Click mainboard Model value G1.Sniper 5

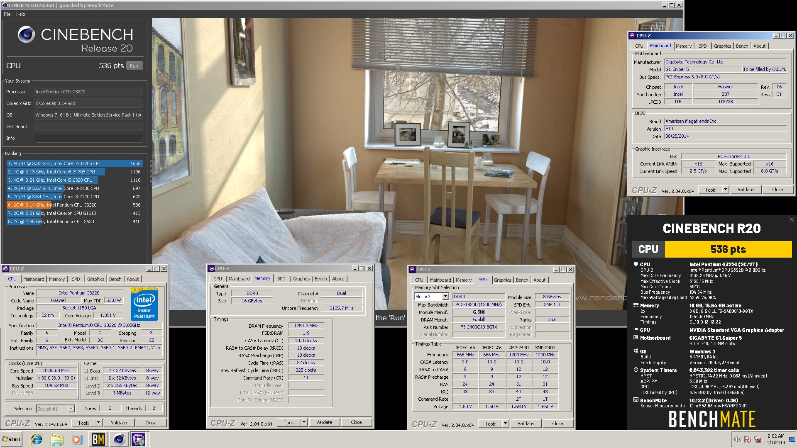(703, 69)
